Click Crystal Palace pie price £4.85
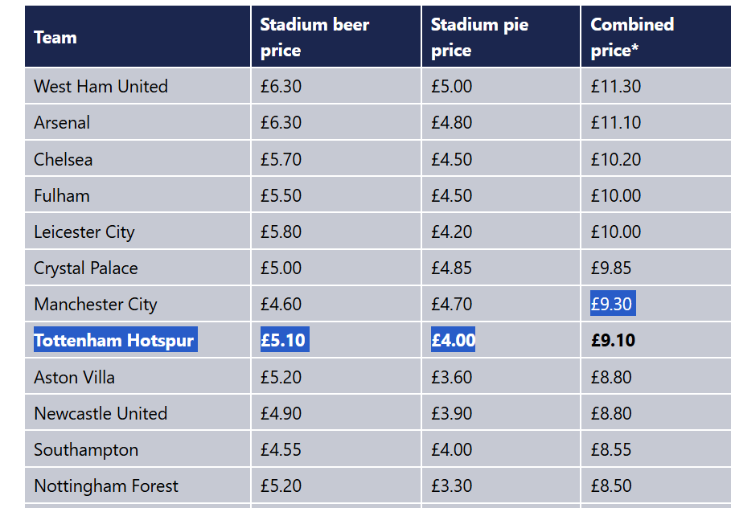This screenshot has width=731, height=508. tap(452, 268)
